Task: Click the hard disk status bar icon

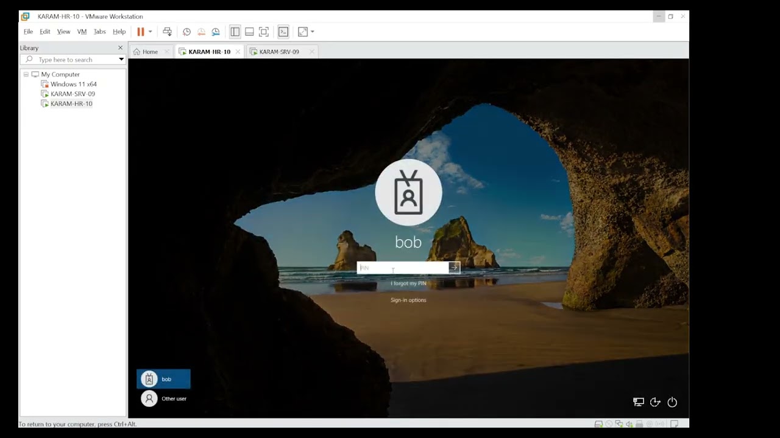Action: coord(598,424)
